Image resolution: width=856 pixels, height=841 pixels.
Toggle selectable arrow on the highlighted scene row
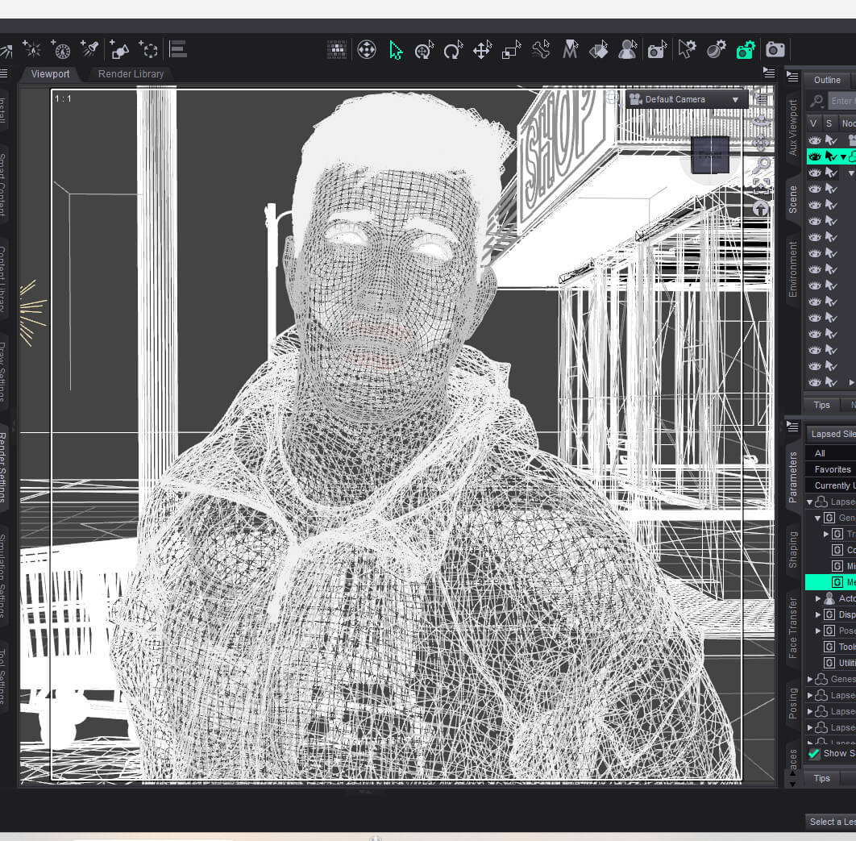pyautogui.click(x=831, y=156)
